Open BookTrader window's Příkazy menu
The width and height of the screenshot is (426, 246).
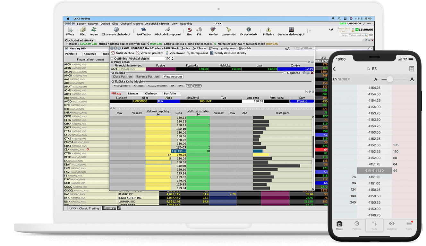tap(214, 48)
